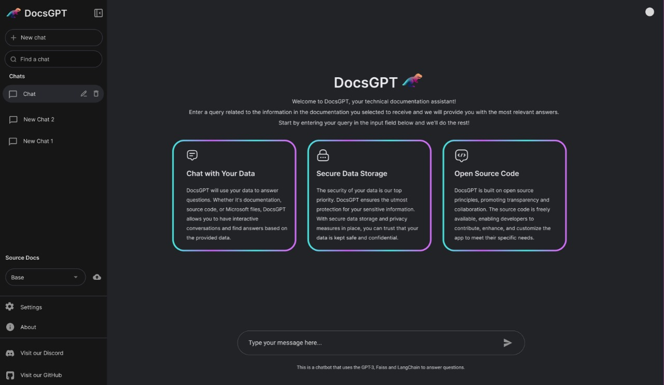The image size is (664, 385).
Task: Start a New chat
Action: coord(53,37)
